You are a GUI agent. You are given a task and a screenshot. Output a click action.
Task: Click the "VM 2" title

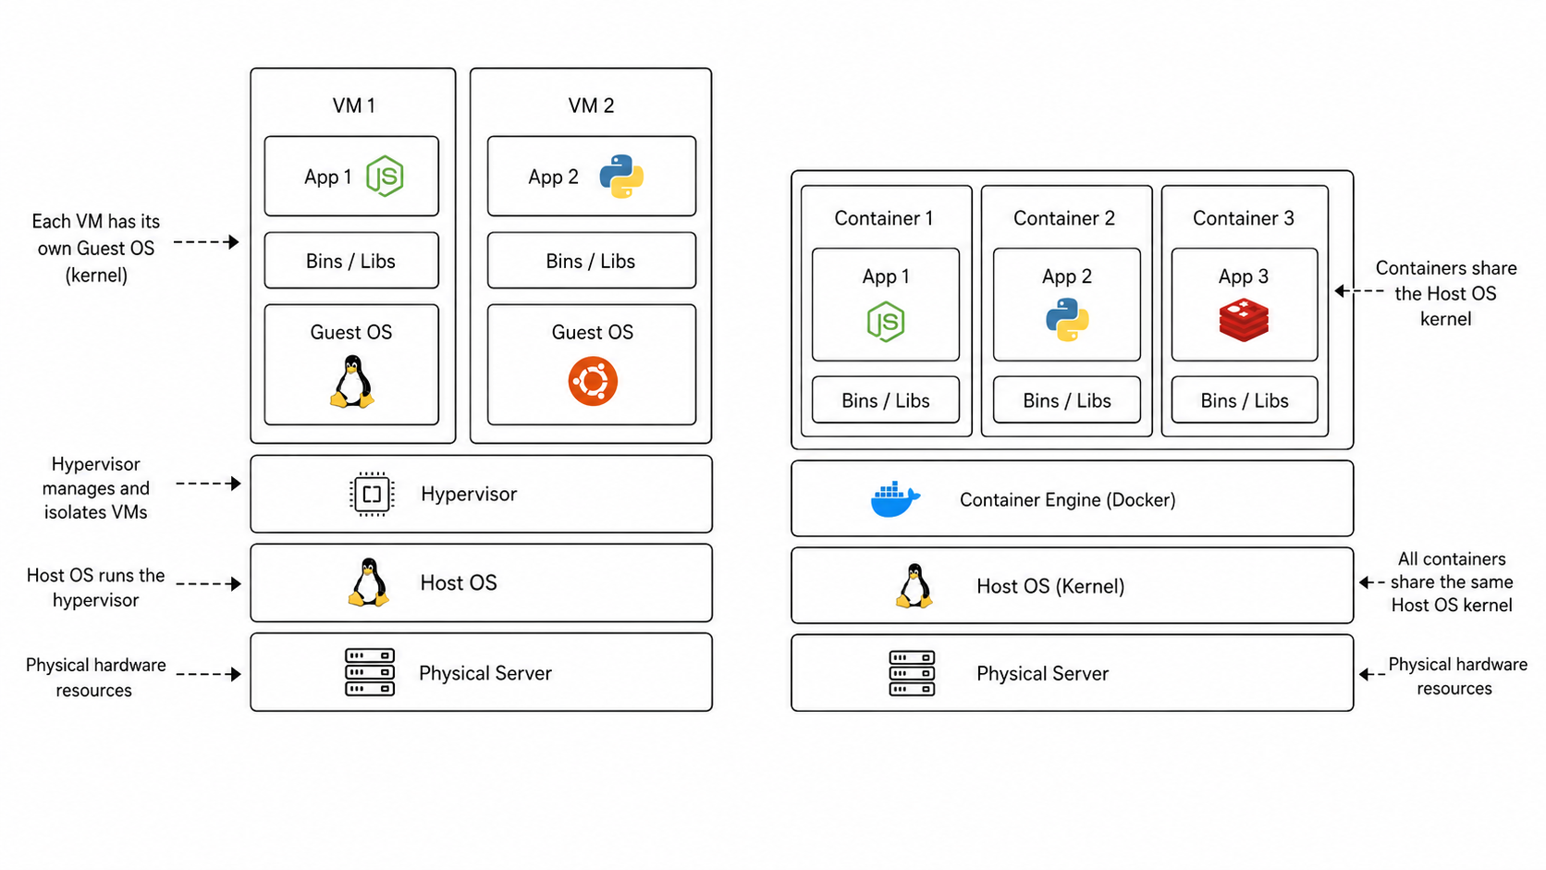pos(591,105)
